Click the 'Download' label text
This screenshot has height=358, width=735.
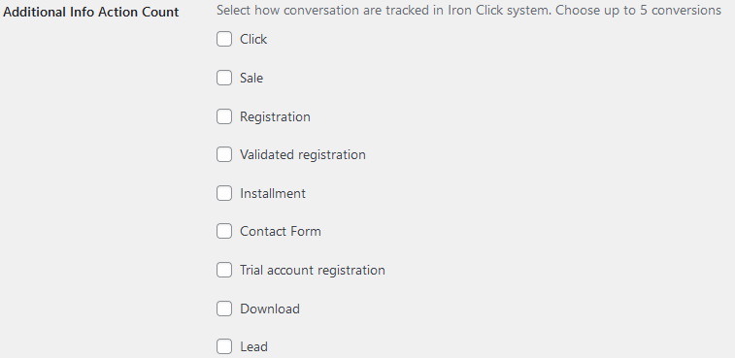[x=270, y=309]
